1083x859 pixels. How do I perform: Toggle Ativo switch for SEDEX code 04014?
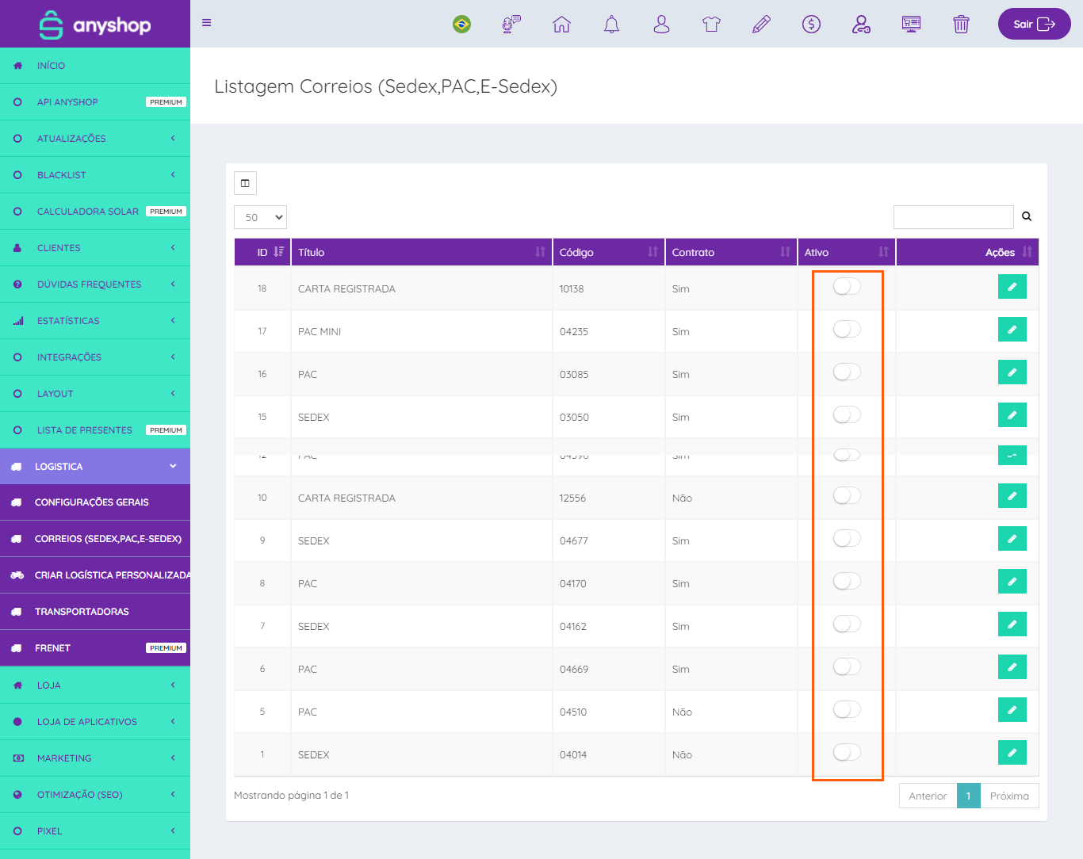tap(847, 753)
